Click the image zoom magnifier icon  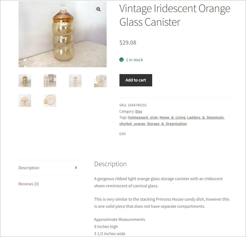pos(98,9)
